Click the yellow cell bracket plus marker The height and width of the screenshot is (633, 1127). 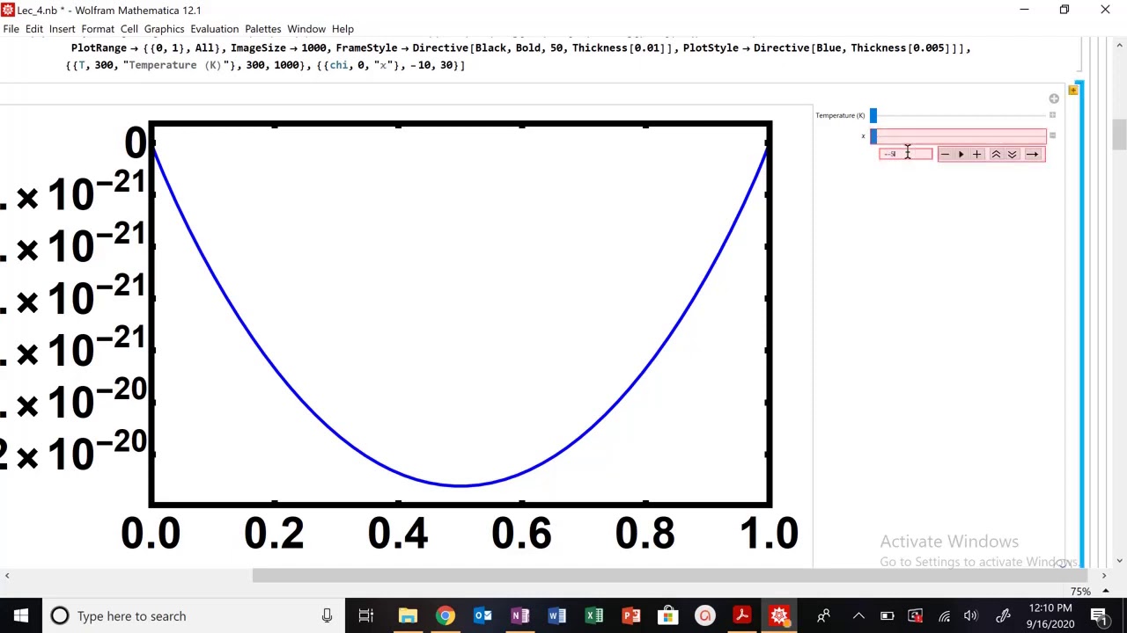pos(1072,90)
